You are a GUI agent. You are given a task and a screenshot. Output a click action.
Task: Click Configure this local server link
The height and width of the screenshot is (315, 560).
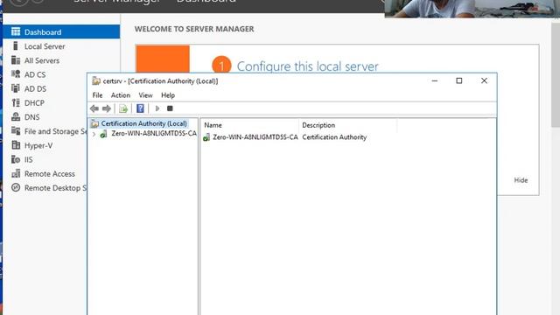(x=307, y=66)
